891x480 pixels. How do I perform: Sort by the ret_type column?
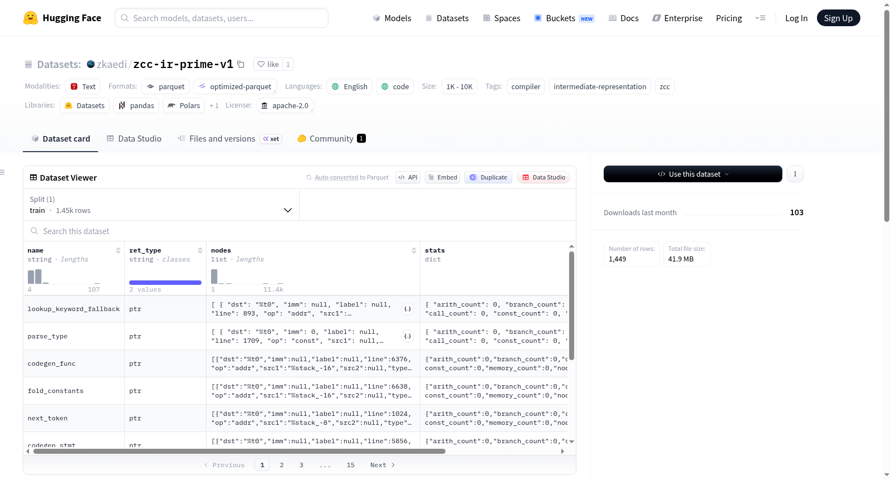[x=200, y=250]
